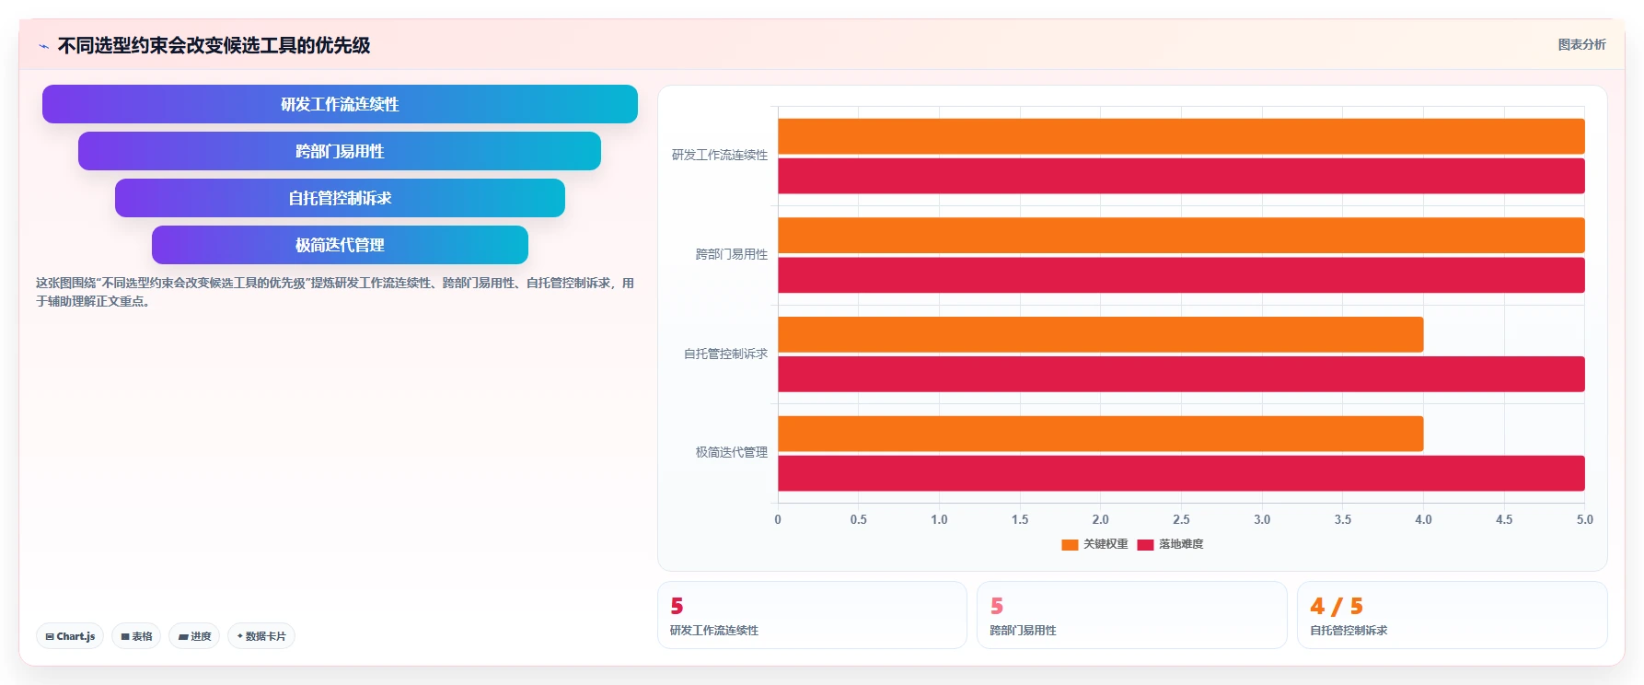1644x685 pixels.
Task: Open the 跨部门易用性 data card showing 5
Action: [x=1131, y=615]
